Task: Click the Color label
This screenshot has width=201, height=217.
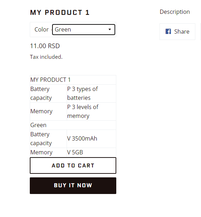Action: tap(41, 29)
